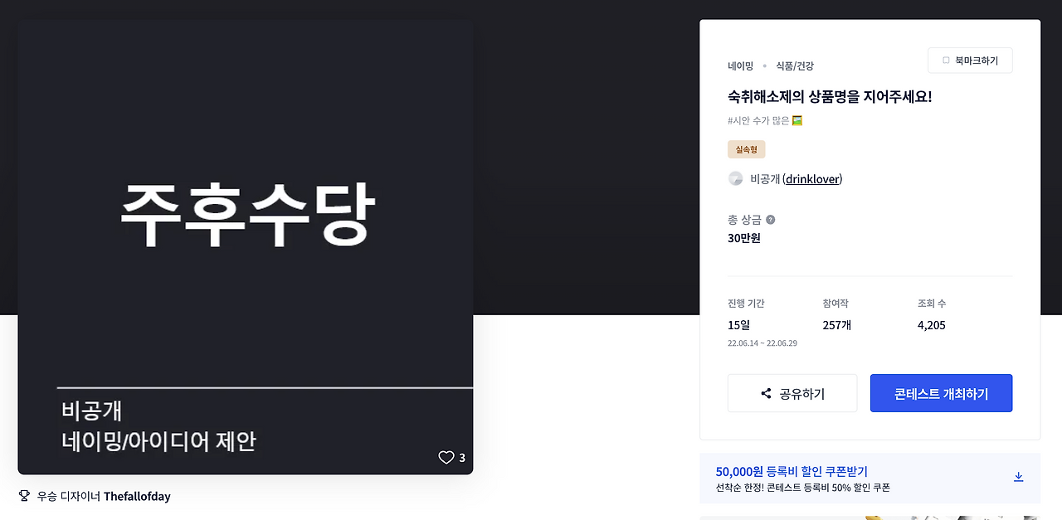The height and width of the screenshot is (520, 1062).
Task: Click the share icon beside 공유하기
Action: click(x=765, y=392)
